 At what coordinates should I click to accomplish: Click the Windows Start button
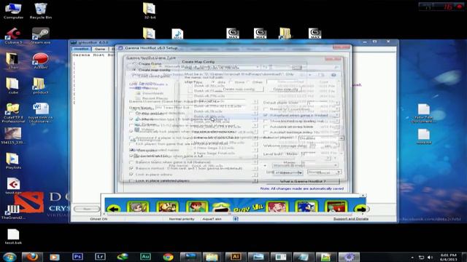click(x=9, y=257)
